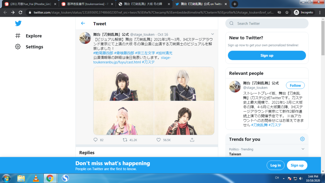Reload the page
This screenshot has width=325, height=183.
click(20, 12)
